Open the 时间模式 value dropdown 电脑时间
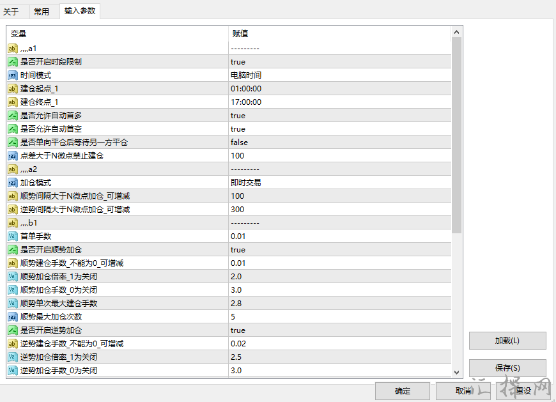The height and width of the screenshot is (402, 556). 339,75
